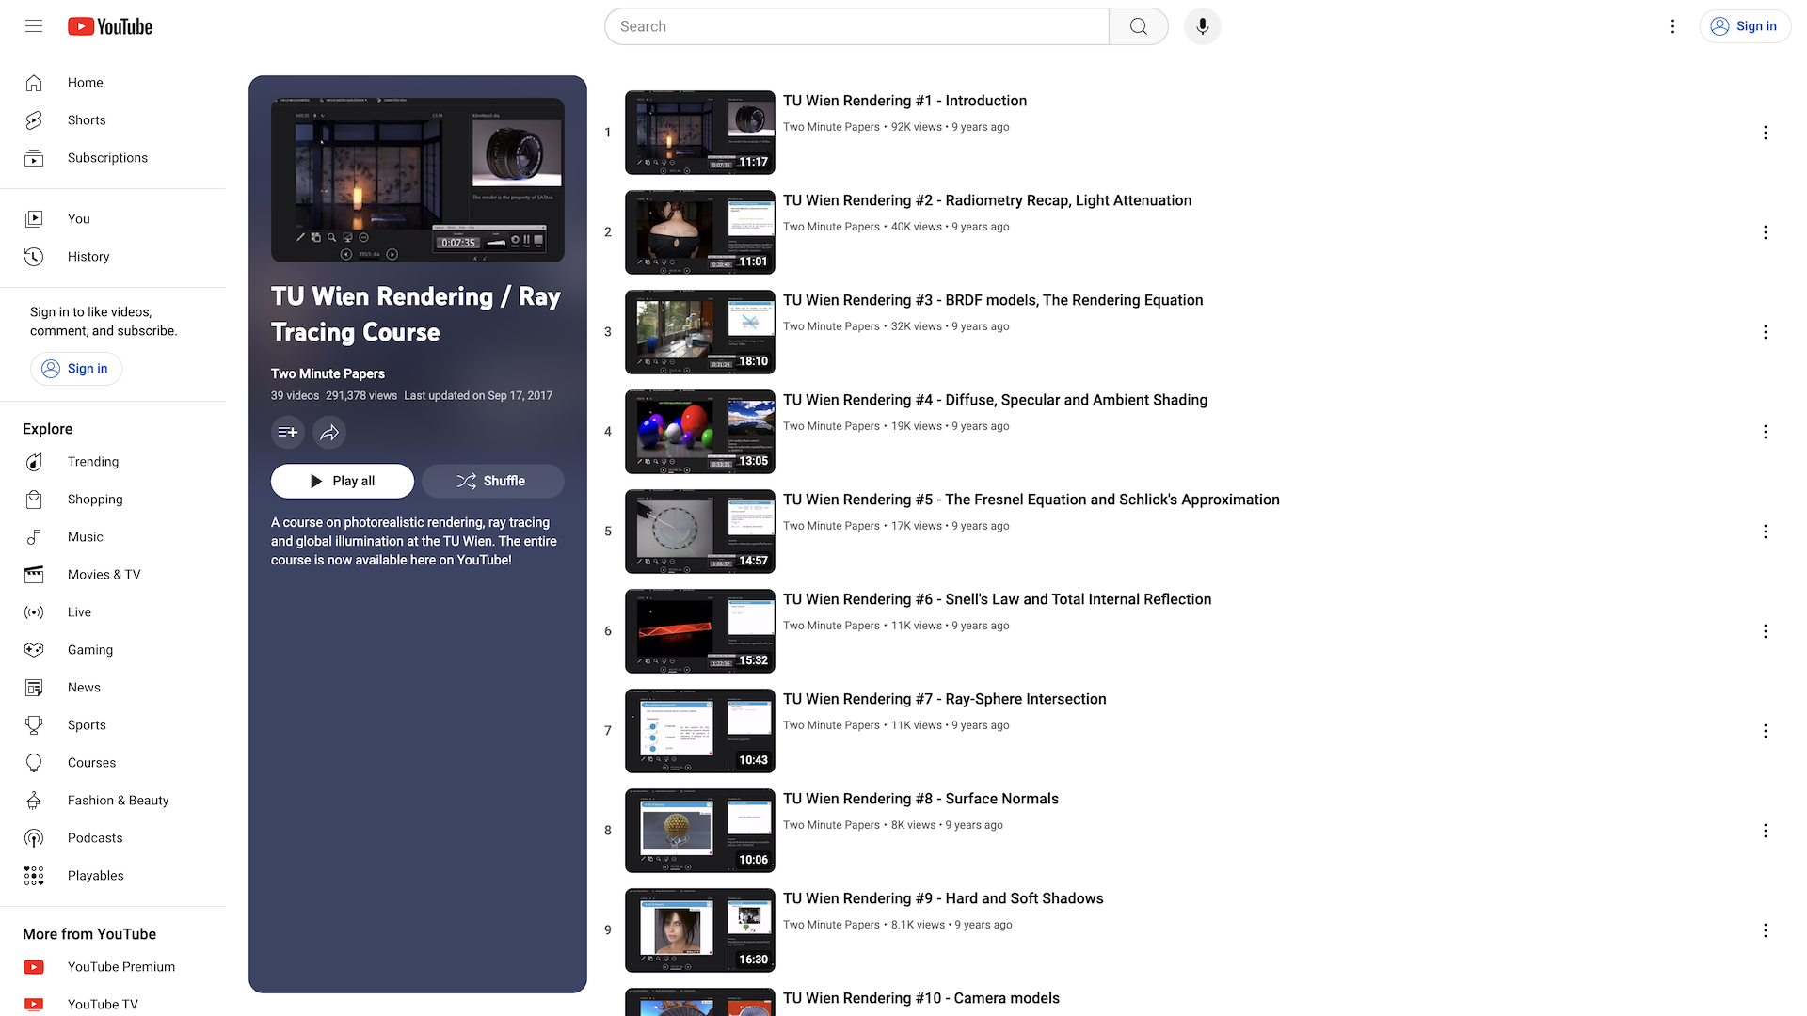Open title 'TU Wien Rendering #2 - Radiometry Recap'
Screen dimensions: 1807x1016
coord(987,200)
